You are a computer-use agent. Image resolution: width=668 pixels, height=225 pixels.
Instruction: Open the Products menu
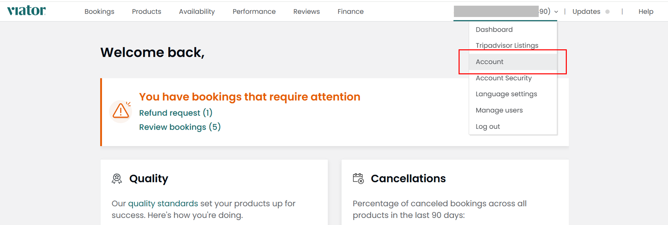point(146,12)
